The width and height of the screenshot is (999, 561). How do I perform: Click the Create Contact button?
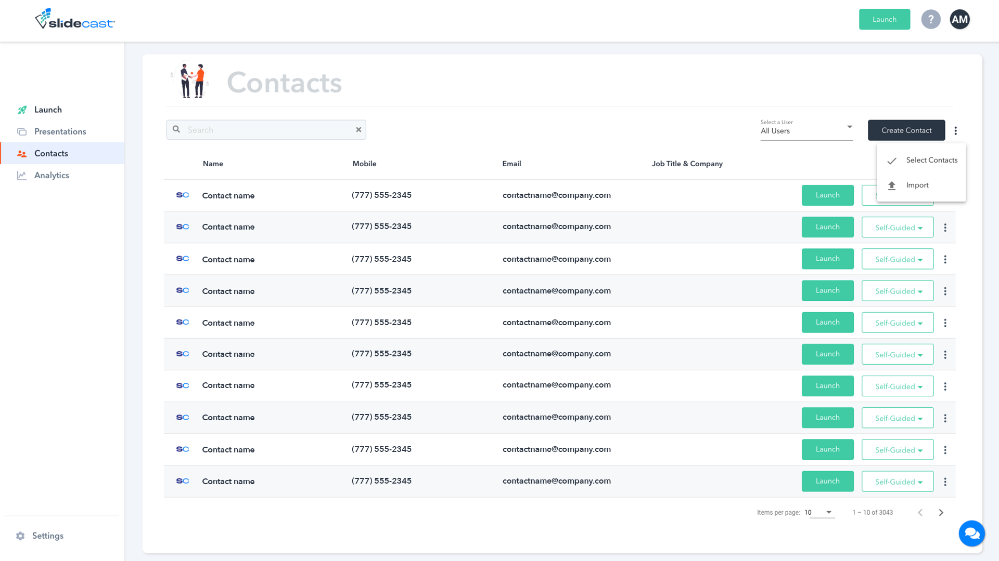(x=906, y=130)
